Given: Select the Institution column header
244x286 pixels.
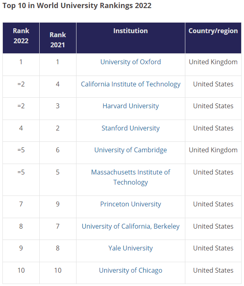Looking at the screenshot, I should click(130, 31).
